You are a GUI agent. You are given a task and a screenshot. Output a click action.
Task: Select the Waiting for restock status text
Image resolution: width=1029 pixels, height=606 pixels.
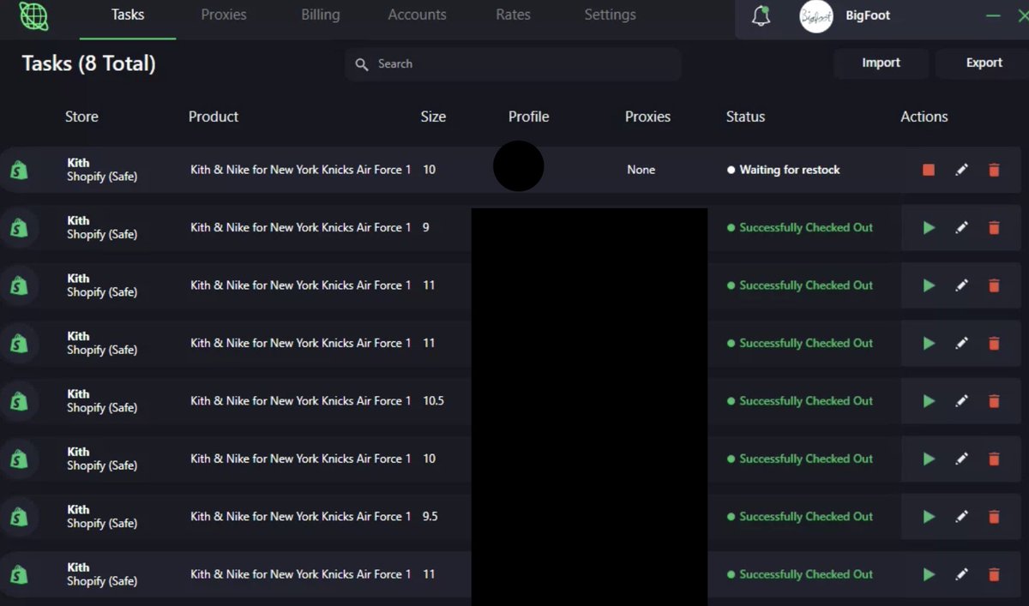click(790, 170)
